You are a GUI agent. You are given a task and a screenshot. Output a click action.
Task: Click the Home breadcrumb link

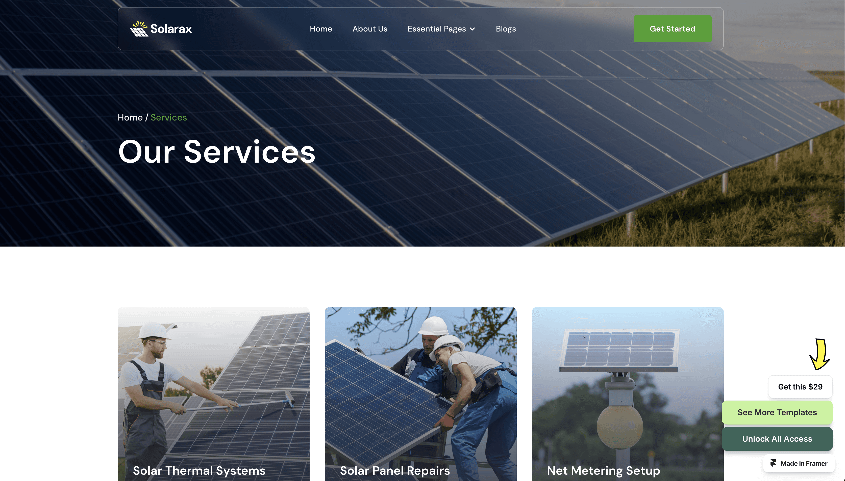coord(130,117)
